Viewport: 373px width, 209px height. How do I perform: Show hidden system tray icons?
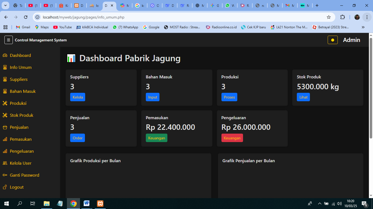319,204
